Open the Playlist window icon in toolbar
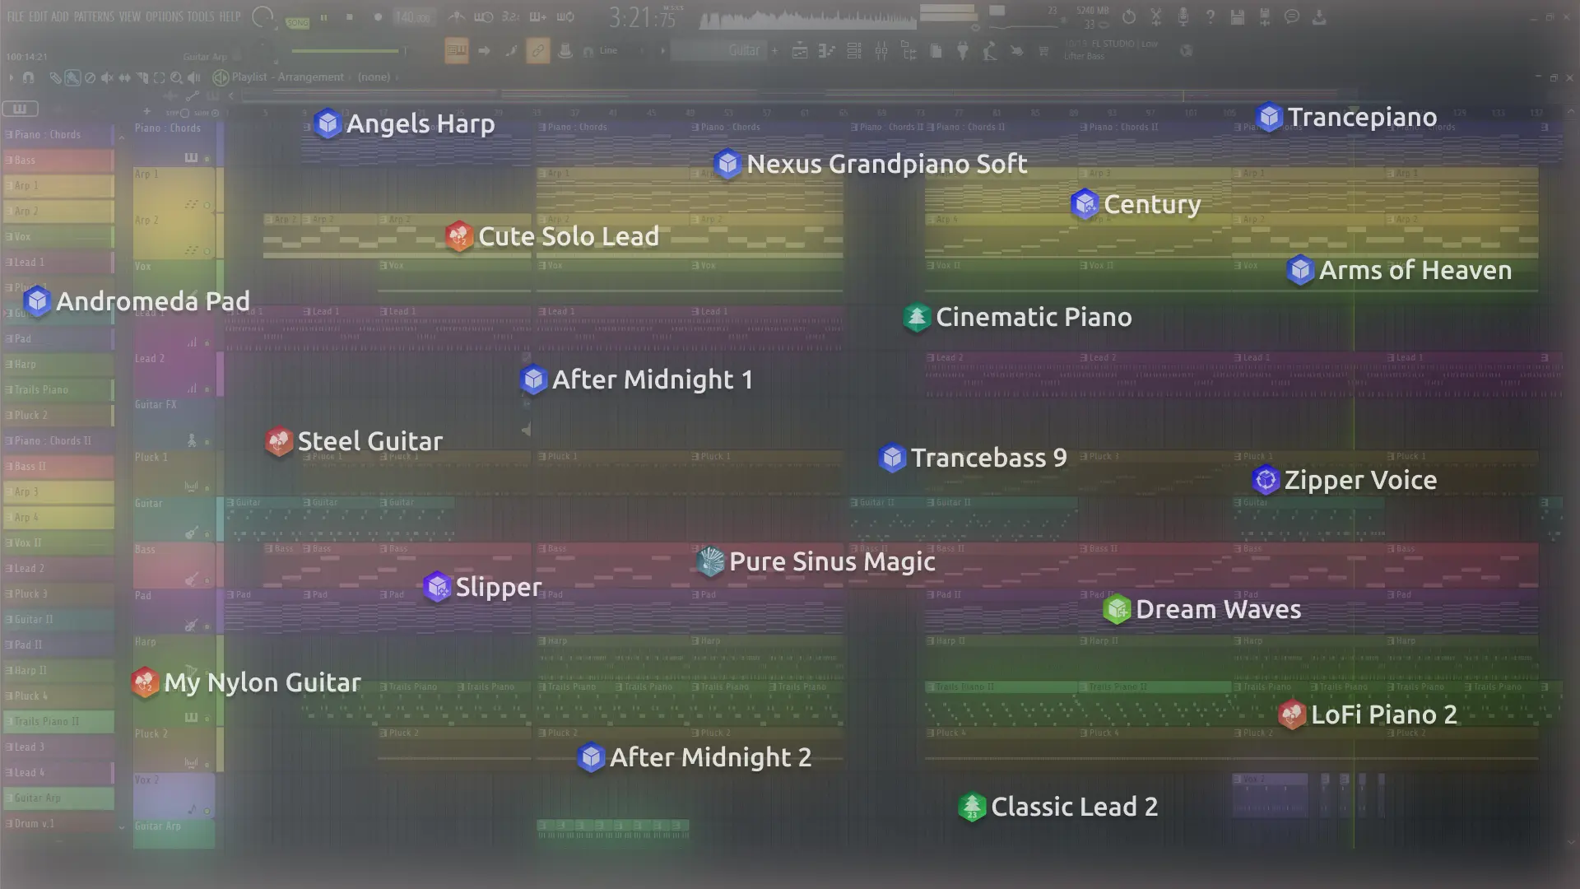Screen dimensions: 1580x889 coord(800,51)
